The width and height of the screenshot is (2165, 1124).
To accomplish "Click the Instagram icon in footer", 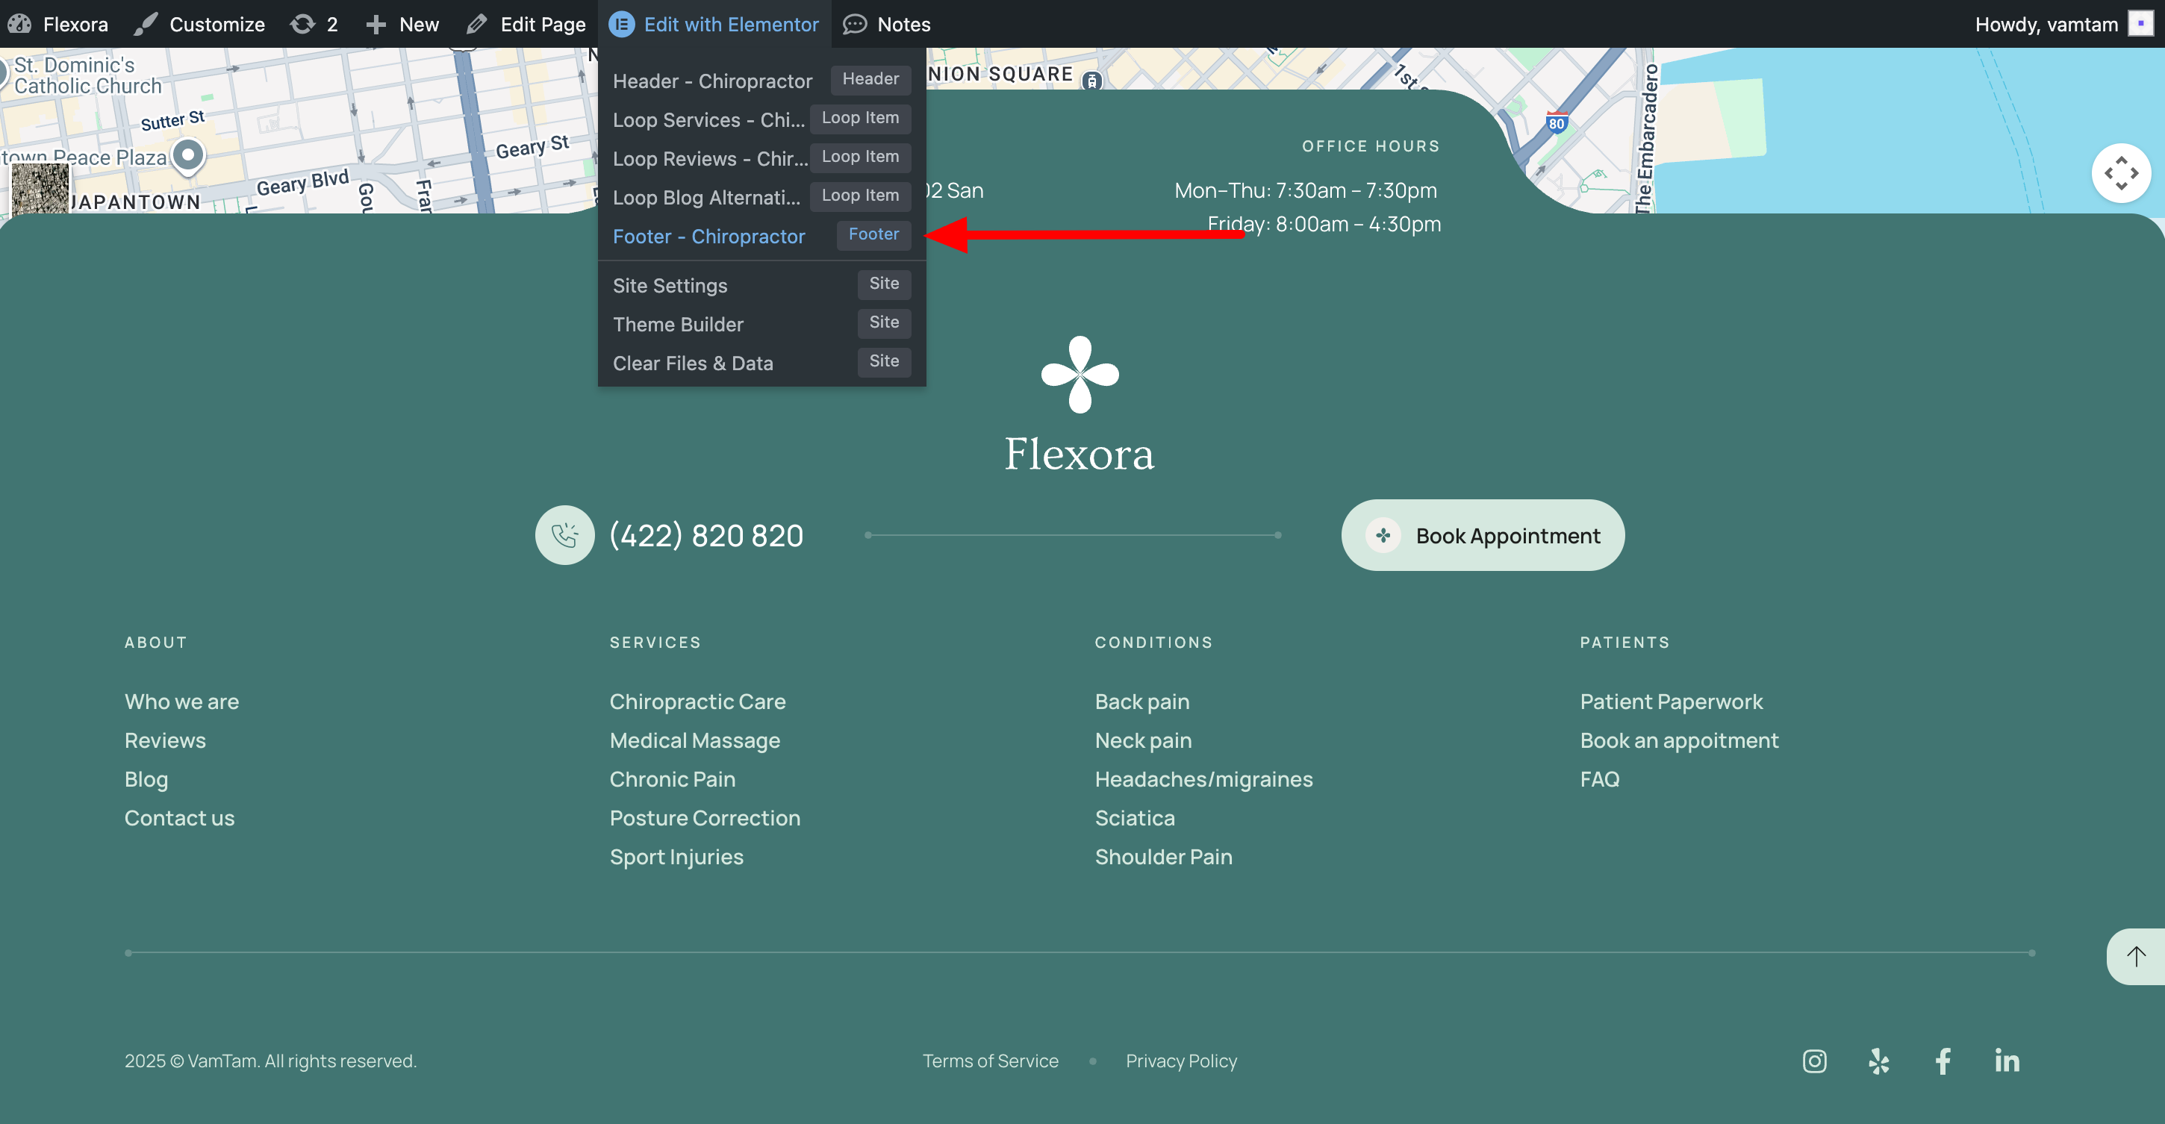I will tap(1813, 1061).
